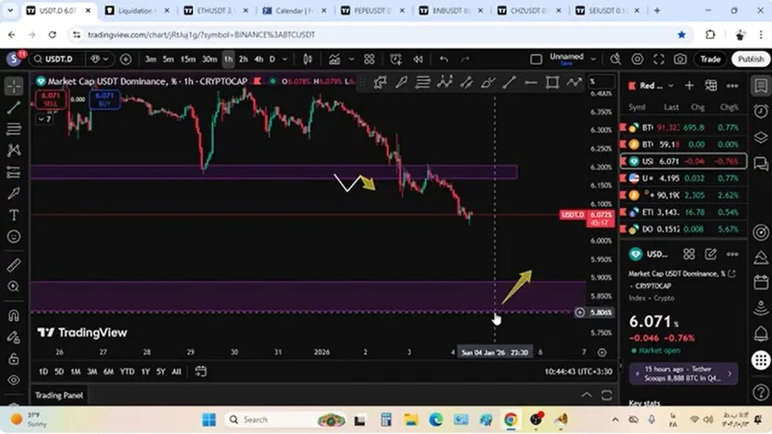Screen dimensions: 772x434
Task: Toggle stay in drawing mode
Action: click(x=14, y=337)
